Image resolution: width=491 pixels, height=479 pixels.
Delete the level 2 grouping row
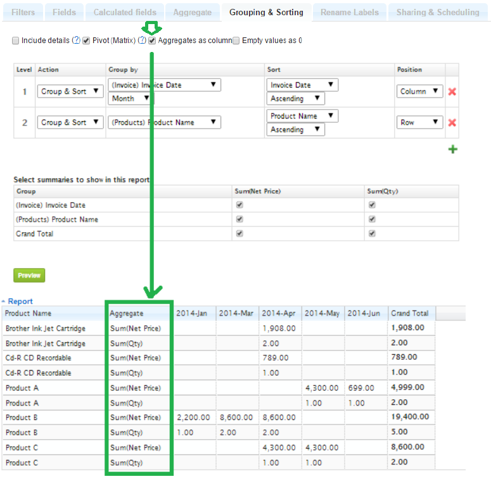452,123
